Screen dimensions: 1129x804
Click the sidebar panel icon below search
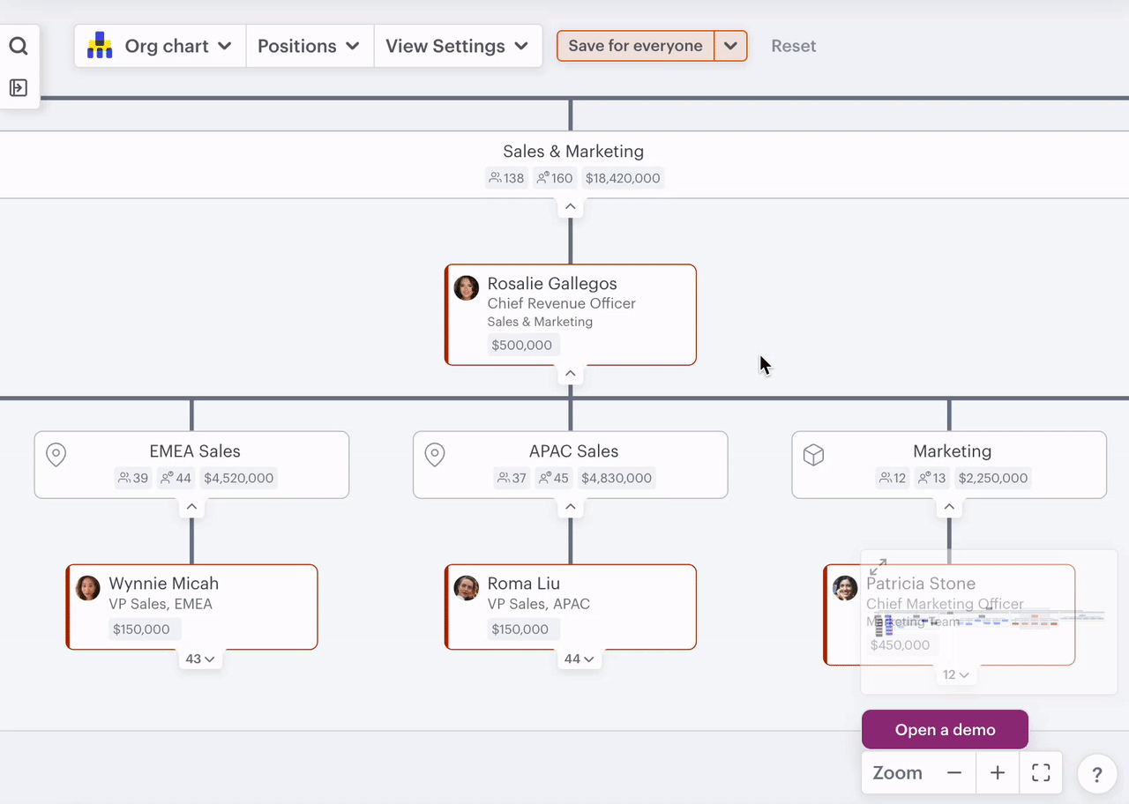point(19,87)
